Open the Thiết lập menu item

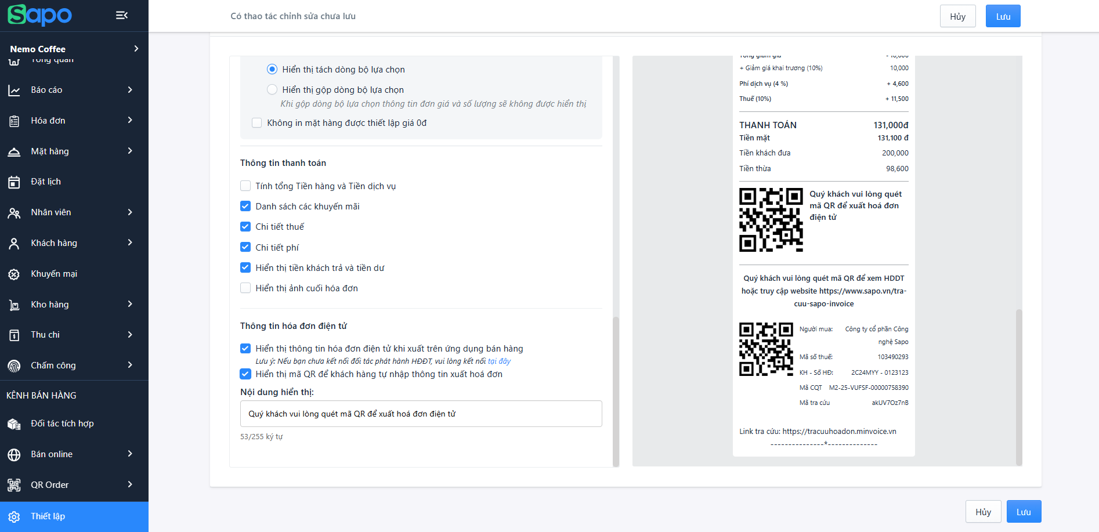pos(74,516)
